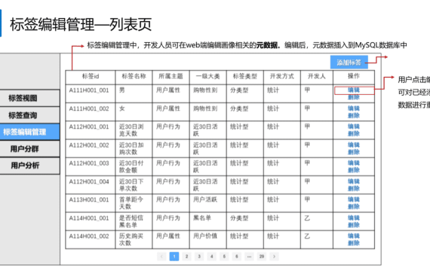Viewport: 430px width, 271px height.
Task: Click 编辑 for row A112H001_001
Action: (354, 126)
